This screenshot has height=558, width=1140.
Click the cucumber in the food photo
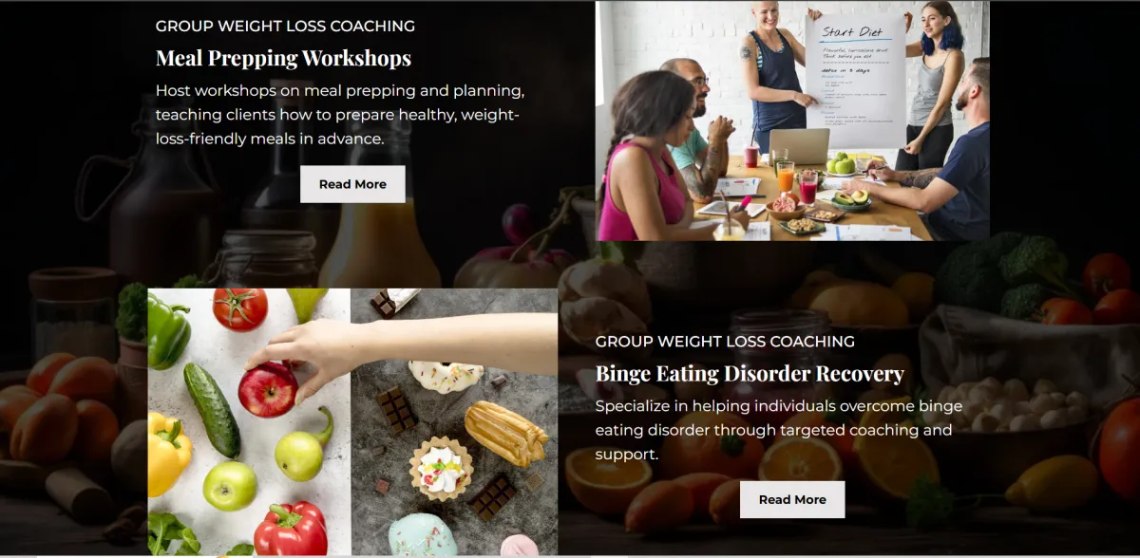[x=212, y=410]
